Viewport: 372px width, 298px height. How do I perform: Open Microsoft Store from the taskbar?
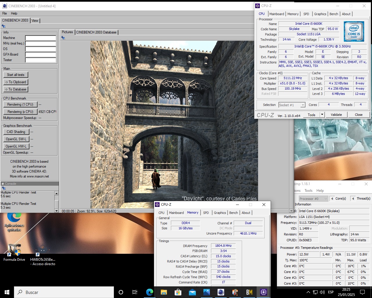(178, 292)
